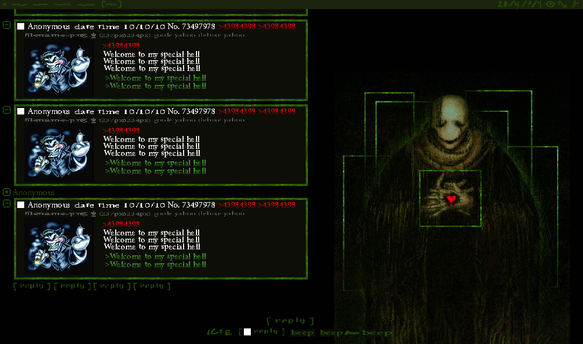
Task: Open the first post's Joker thumbnail
Action: click(x=59, y=68)
